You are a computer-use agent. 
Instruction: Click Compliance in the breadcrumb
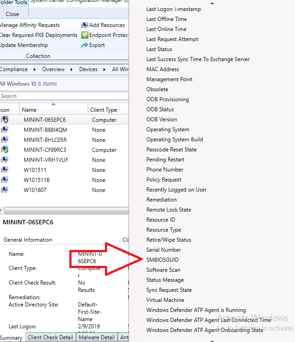tap(14, 69)
